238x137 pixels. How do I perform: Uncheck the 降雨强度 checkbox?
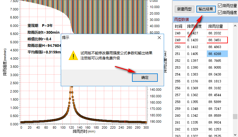(x=220, y=13)
